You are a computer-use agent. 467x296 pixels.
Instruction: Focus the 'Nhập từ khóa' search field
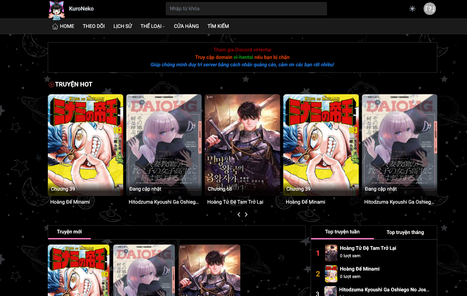point(246,9)
